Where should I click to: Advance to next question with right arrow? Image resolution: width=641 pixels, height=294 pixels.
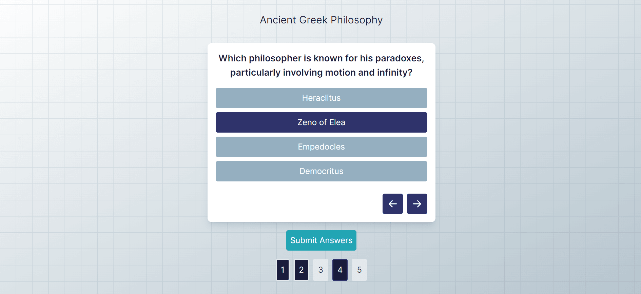(417, 204)
